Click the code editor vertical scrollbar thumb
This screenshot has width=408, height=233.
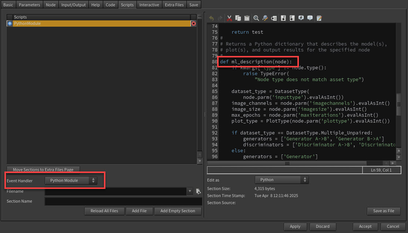click(x=399, y=104)
